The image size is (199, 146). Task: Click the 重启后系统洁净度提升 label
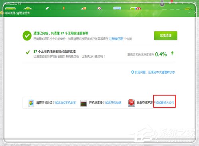[x=141, y=54]
